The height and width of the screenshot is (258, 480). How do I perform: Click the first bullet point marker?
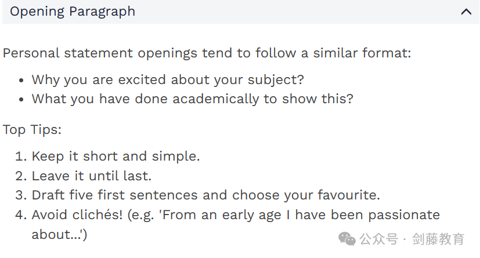(x=21, y=81)
